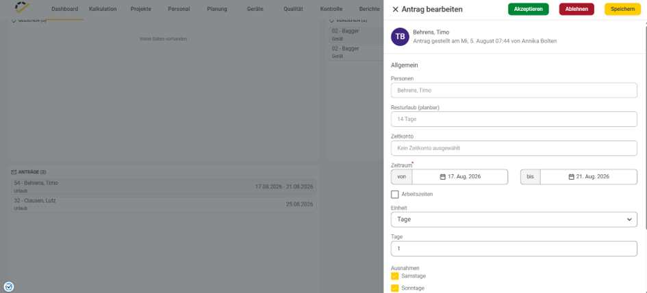The width and height of the screenshot is (647, 293).
Task: Click the blue checkmark badge icon bottom-left
Action: pyautogui.click(x=9, y=287)
